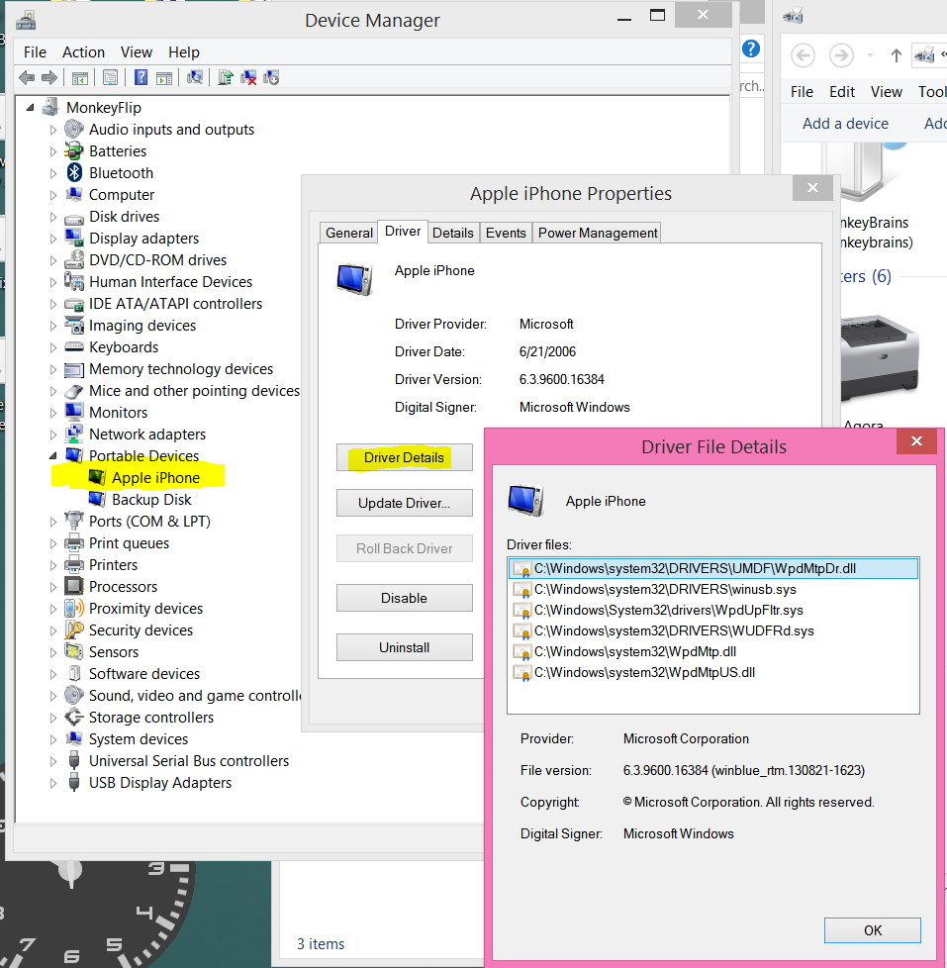Click the Batteries category icon in the tree
This screenshot has width=947, height=968.
point(74,151)
